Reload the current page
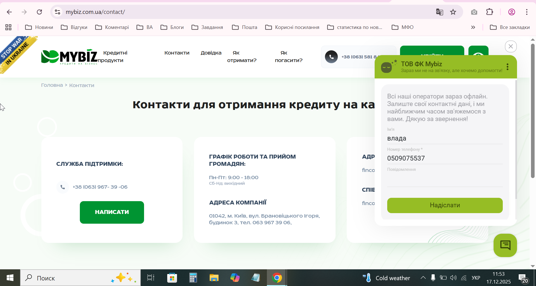 (x=39, y=12)
